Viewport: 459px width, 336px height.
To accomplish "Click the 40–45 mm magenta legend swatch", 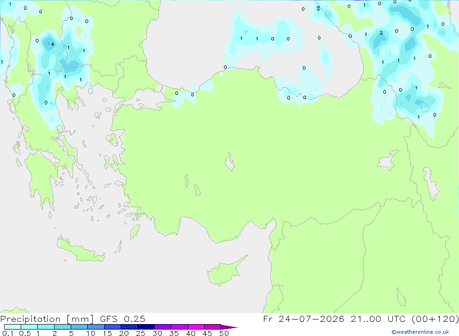I will point(196,327).
